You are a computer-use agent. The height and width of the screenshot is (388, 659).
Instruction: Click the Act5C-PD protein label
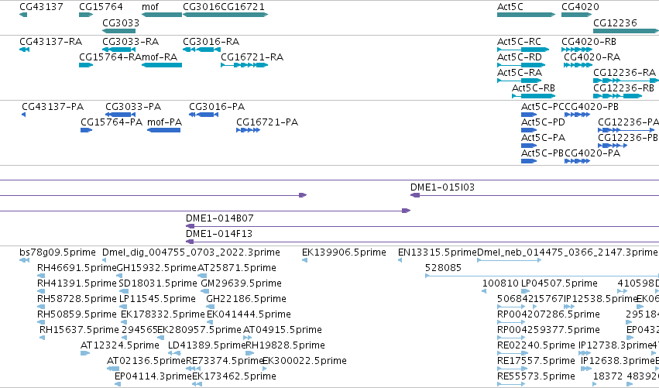pos(543,122)
